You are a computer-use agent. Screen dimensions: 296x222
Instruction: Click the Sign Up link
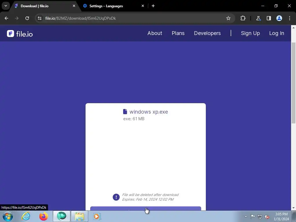pos(250,33)
